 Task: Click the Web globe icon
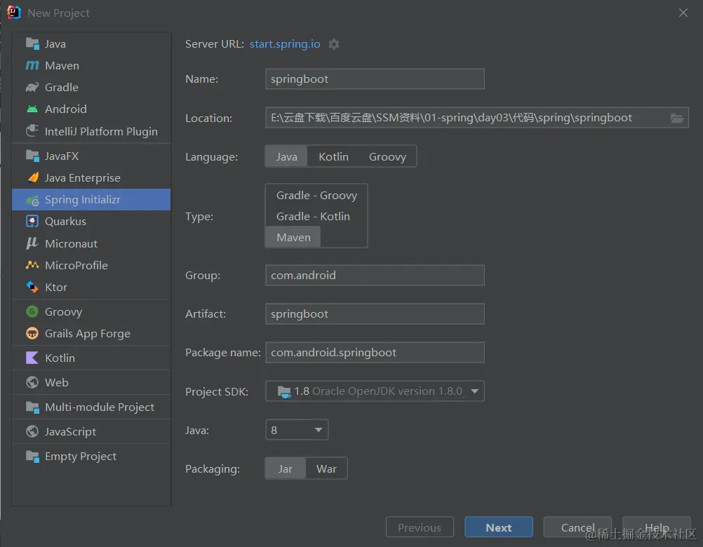[32, 382]
